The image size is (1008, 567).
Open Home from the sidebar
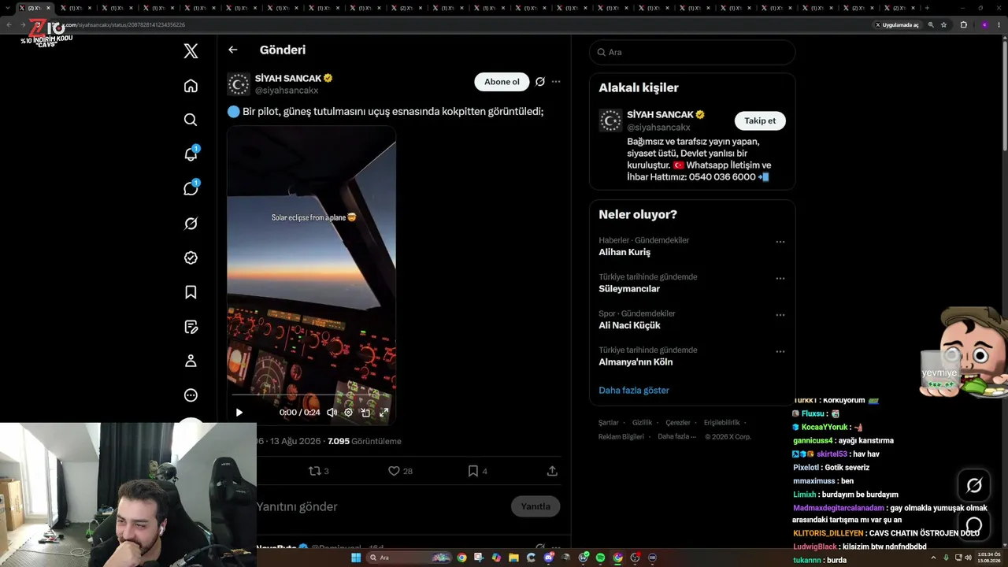tap(191, 86)
